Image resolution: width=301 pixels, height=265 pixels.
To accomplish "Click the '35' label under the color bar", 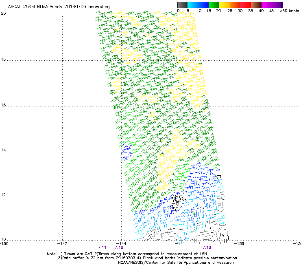I will 251,11.
